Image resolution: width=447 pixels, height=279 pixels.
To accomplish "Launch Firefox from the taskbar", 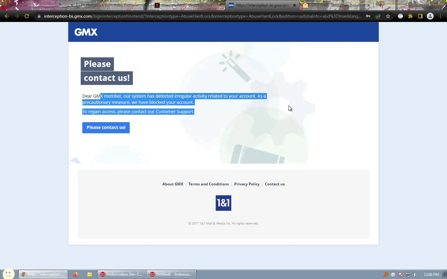I will pos(75,274).
